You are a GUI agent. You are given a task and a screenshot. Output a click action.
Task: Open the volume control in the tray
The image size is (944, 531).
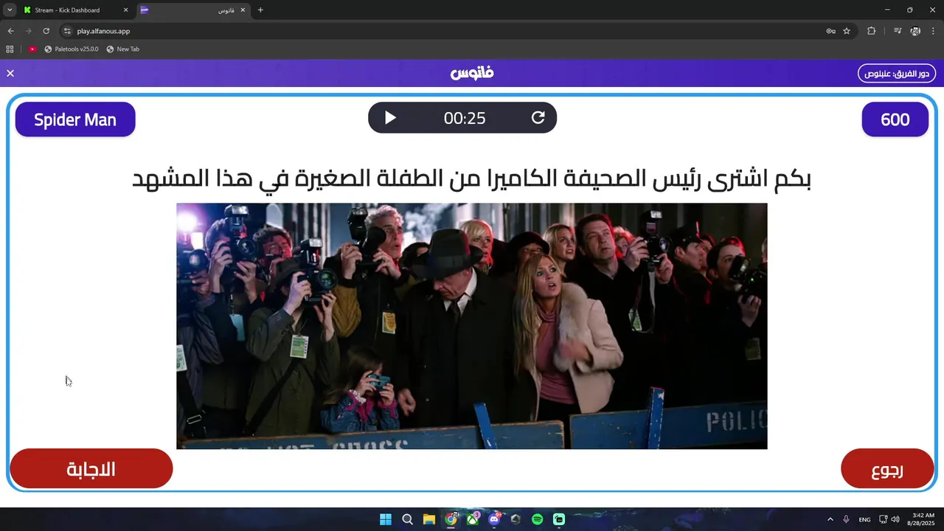click(x=895, y=519)
